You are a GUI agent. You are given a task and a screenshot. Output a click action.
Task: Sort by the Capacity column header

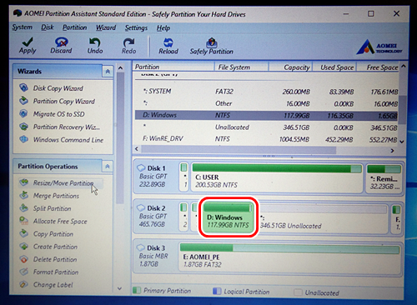tap(290, 67)
